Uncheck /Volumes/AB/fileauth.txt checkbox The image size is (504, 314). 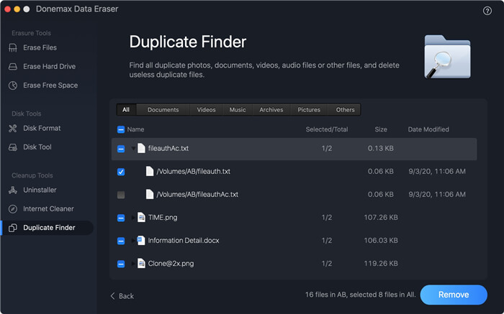(121, 172)
